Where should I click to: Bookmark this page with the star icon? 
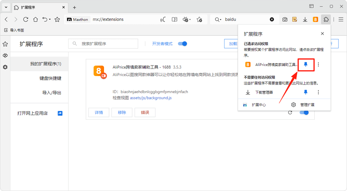click(57, 19)
